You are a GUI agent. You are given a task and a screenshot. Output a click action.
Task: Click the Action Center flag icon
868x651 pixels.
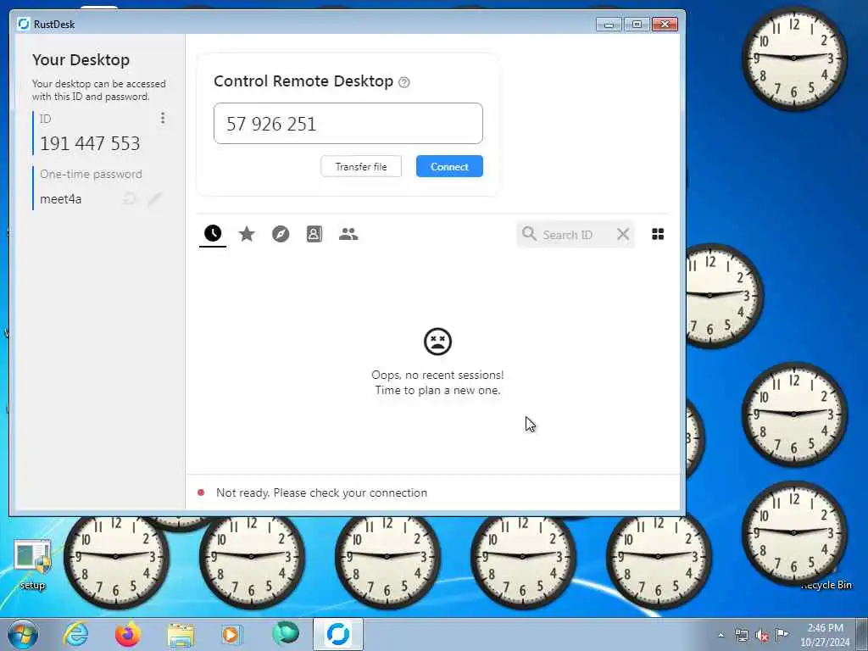click(782, 634)
